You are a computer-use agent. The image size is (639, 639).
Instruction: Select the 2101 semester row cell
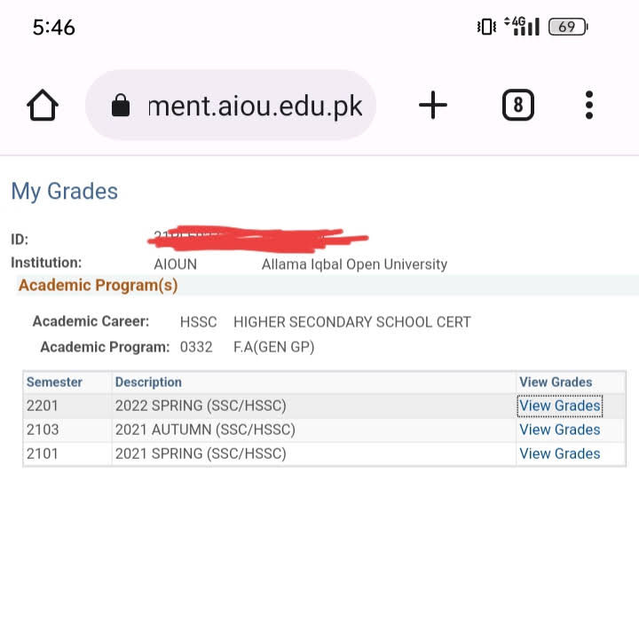42,454
